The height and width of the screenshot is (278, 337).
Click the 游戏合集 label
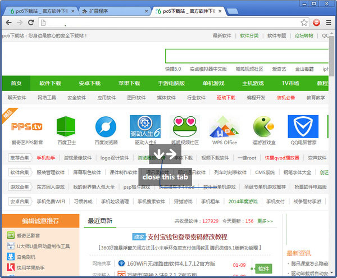point(19,187)
